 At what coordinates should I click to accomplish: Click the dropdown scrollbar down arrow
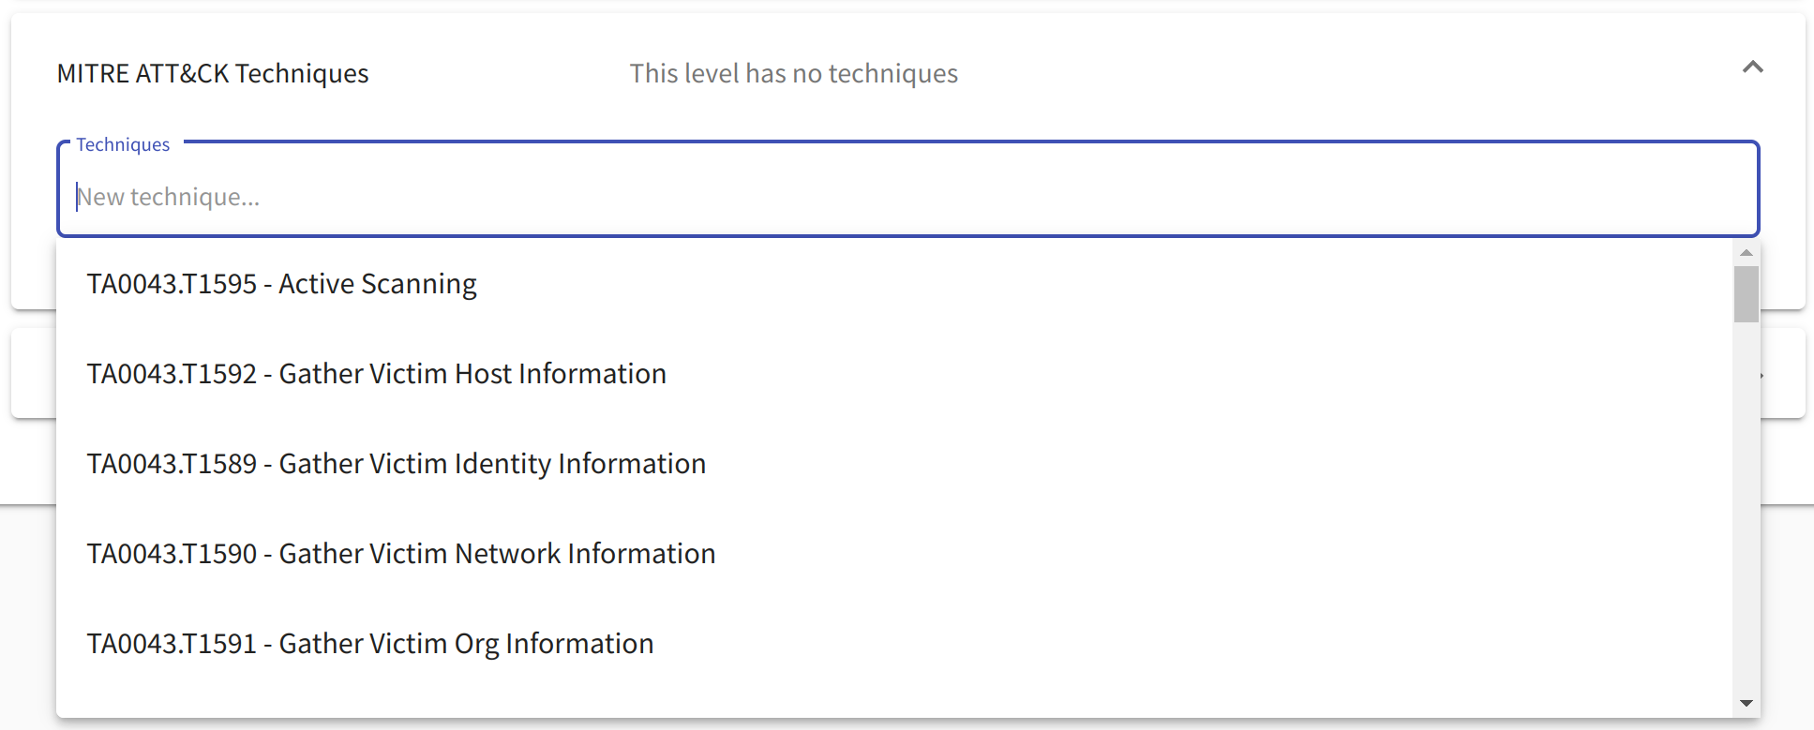point(1746,703)
